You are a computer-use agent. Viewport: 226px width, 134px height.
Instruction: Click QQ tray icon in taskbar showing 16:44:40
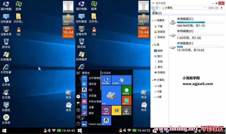coord(45,130)
